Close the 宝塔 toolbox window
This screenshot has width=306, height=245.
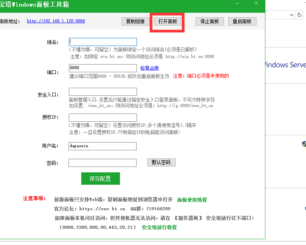click(x=256, y=3)
